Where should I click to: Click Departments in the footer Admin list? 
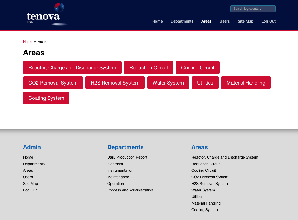tap(34, 164)
